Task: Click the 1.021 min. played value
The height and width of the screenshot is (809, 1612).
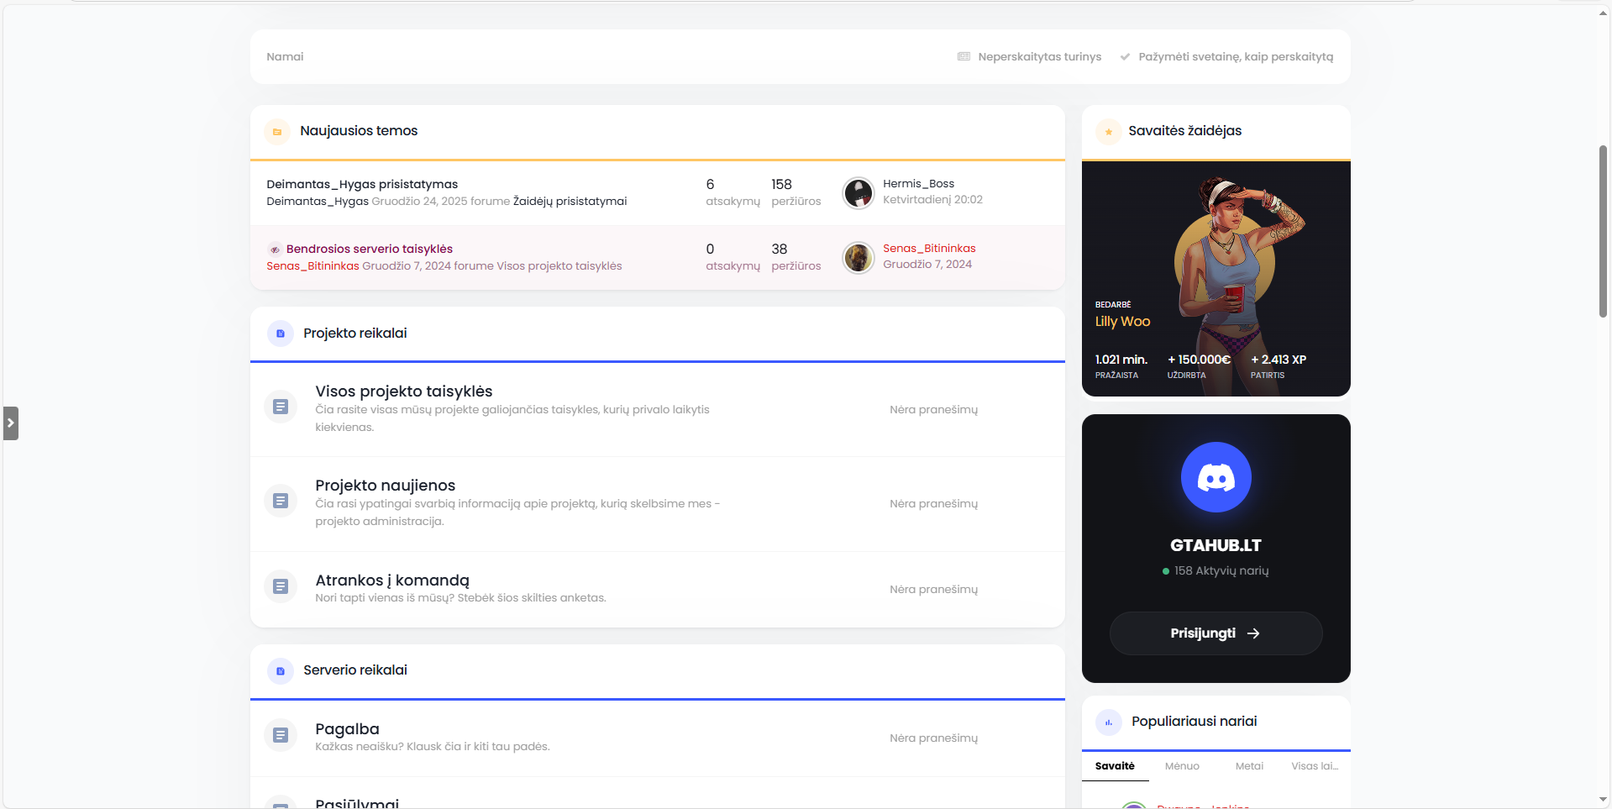Action: coord(1121,360)
